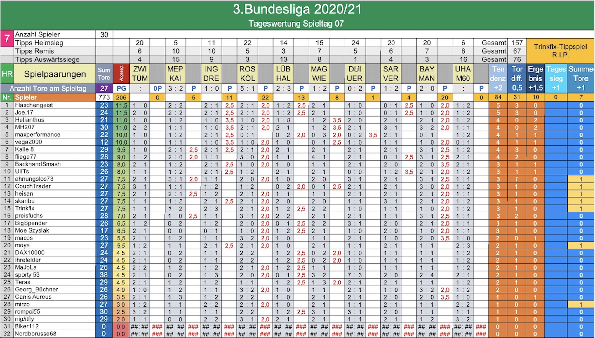Screen dimensions: 595x338
Task: Select the Anzahl Spieler label
Action: (37, 34)
